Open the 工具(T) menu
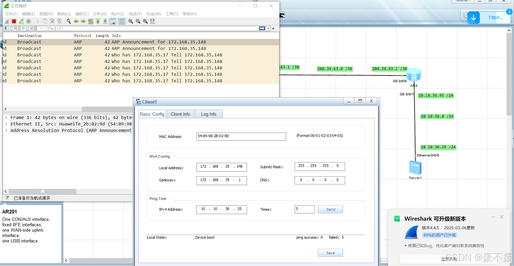The height and width of the screenshot is (266, 514). tap(172, 14)
